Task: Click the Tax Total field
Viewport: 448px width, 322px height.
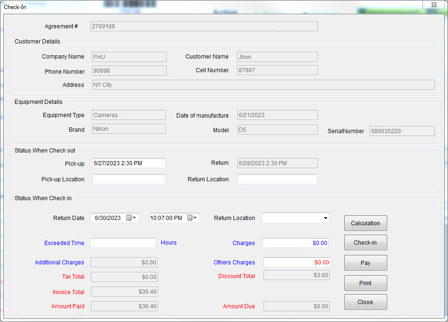Action: point(124,277)
